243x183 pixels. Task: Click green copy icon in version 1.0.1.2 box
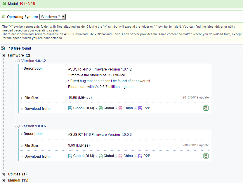(206, 108)
